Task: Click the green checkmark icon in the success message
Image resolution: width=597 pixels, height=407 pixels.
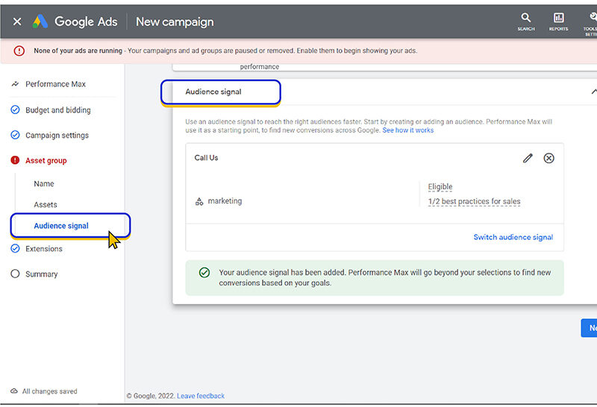Action: pyautogui.click(x=204, y=272)
